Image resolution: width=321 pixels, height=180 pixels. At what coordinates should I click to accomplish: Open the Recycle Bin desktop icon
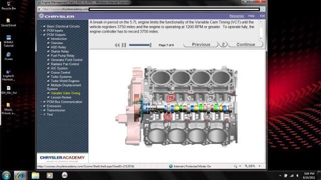click(x=9, y=5)
